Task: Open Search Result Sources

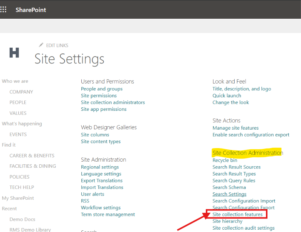Action: (x=237, y=167)
